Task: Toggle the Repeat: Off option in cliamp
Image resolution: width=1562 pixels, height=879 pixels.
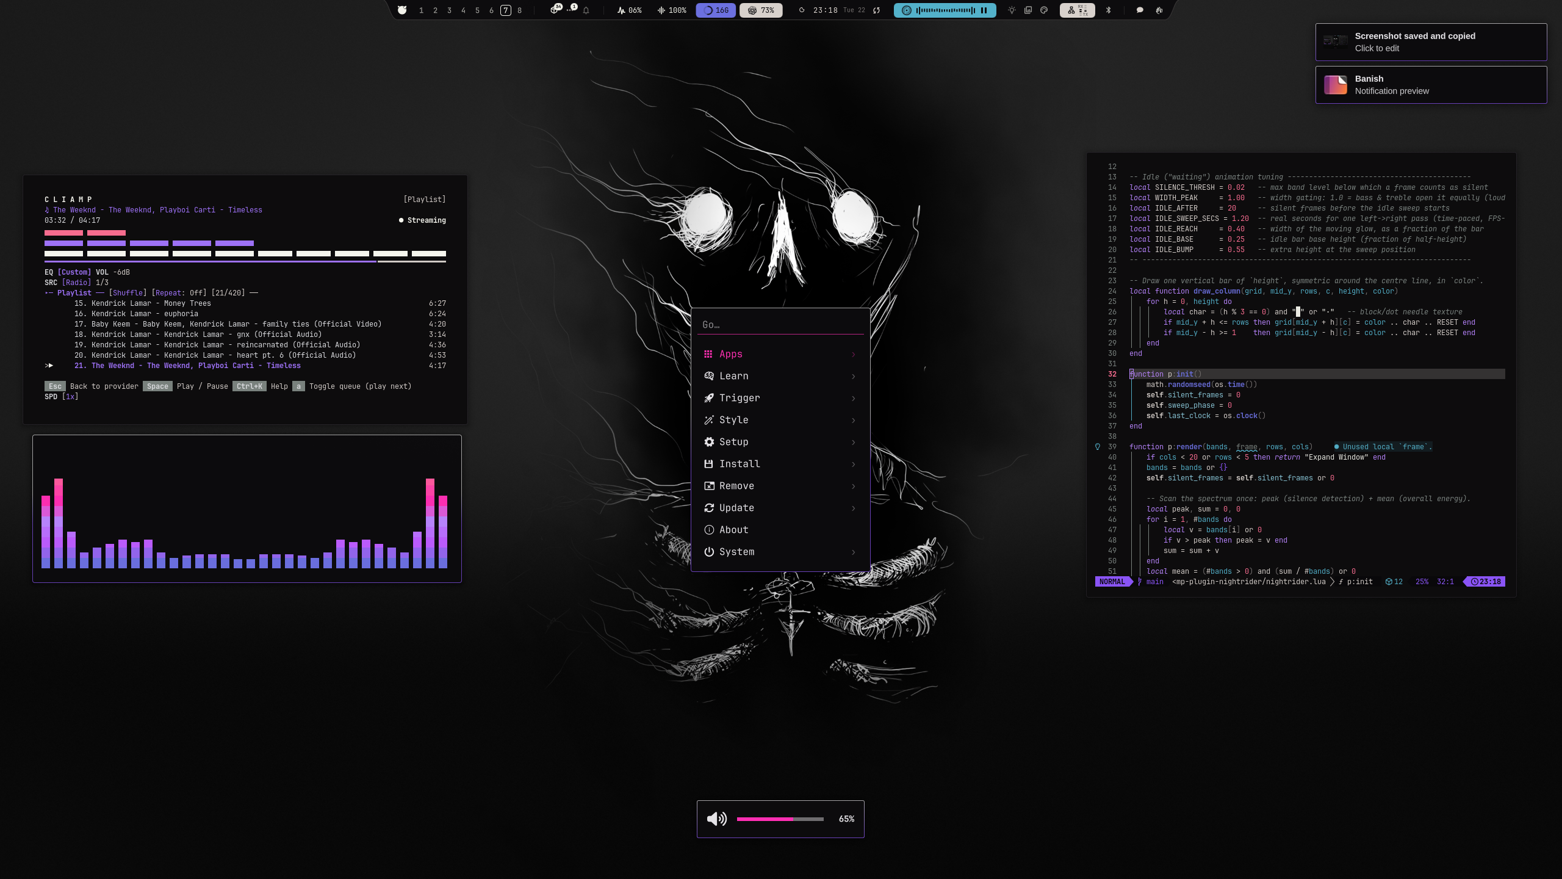Action: click(179, 293)
